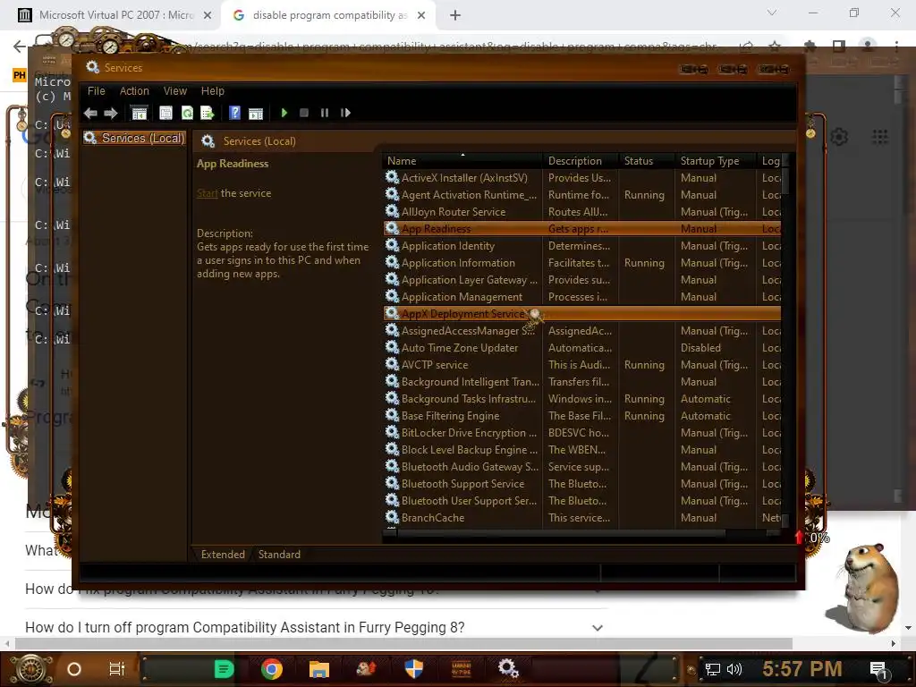Open File Explorer from the taskbar
Screen dimensions: 916x687
(319, 669)
